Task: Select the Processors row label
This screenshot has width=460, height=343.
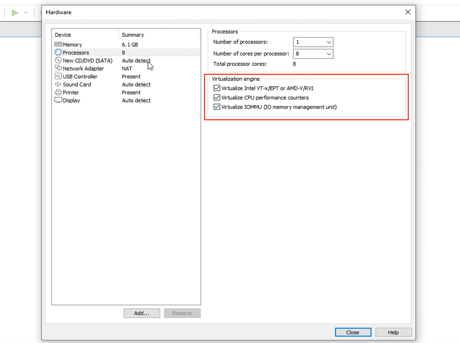Action: point(76,53)
